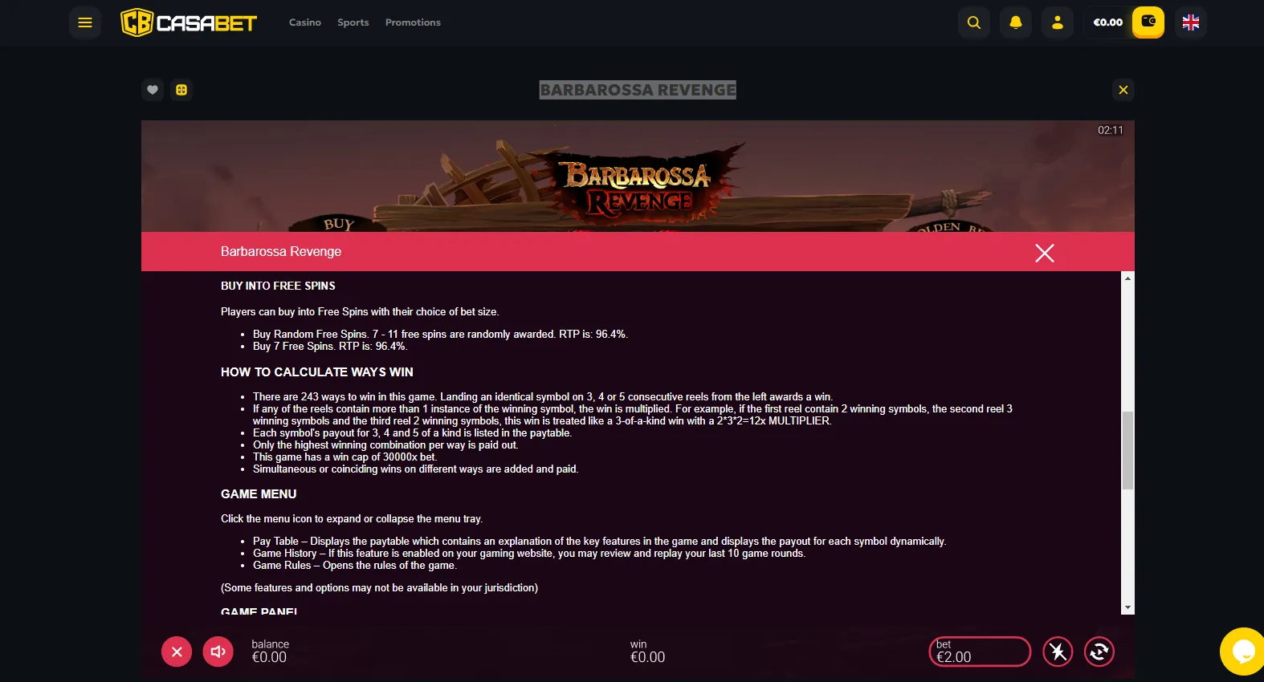Open the Sports section
This screenshot has height=682, width=1264.
pos(353,22)
